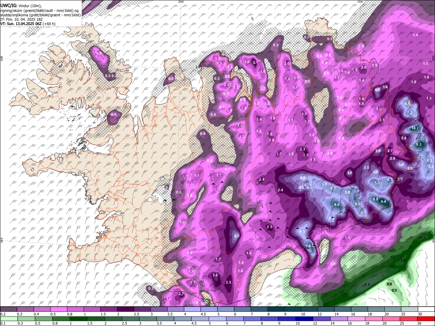Select the '5.8' precipitation value on the map
This screenshot has width=435, height=326.
[347, 192]
